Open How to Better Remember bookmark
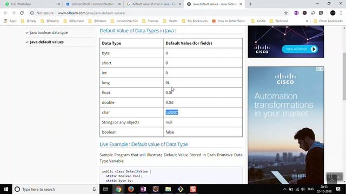This screenshot has height=194, width=346. pyautogui.click(x=229, y=21)
